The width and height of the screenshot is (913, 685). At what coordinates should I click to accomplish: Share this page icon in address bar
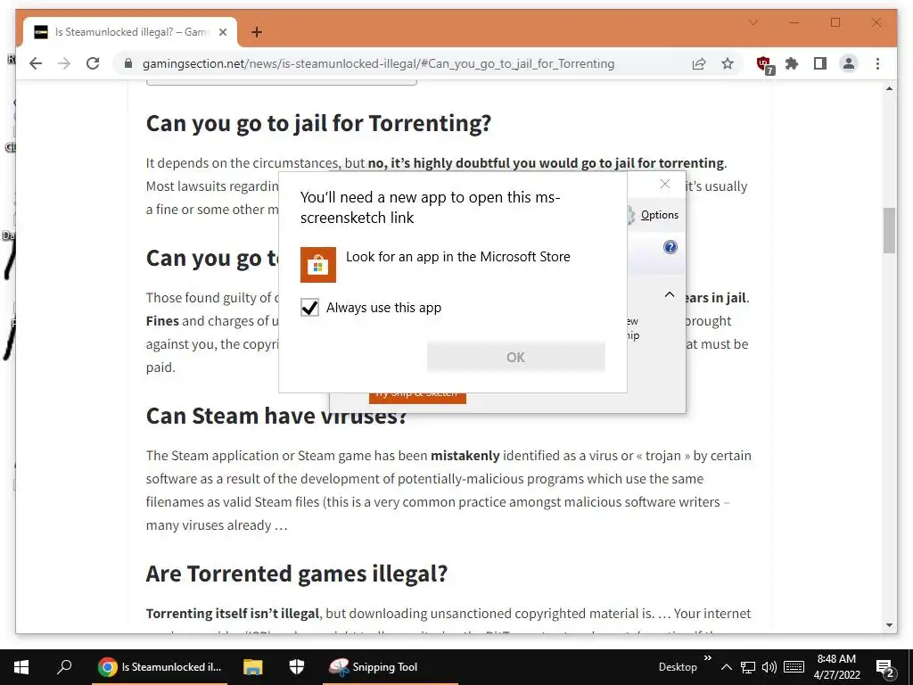pos(699,63)
